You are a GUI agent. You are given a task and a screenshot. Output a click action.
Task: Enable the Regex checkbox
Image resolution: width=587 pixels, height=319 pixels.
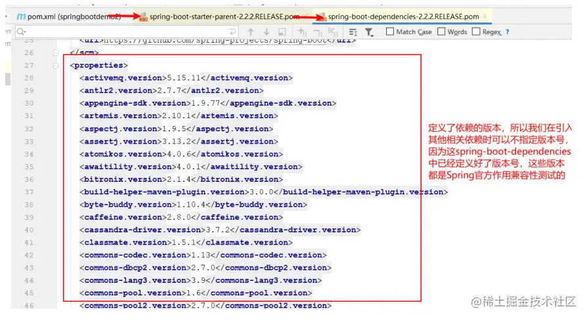click(476, 32)
